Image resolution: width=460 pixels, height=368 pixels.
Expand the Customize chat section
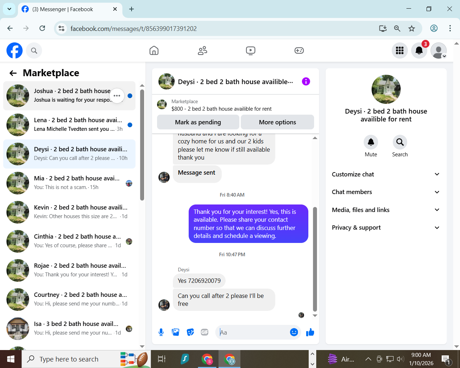[386, 174]
